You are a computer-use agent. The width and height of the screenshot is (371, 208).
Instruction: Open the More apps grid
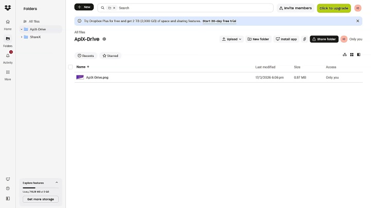tap(8, 75)
